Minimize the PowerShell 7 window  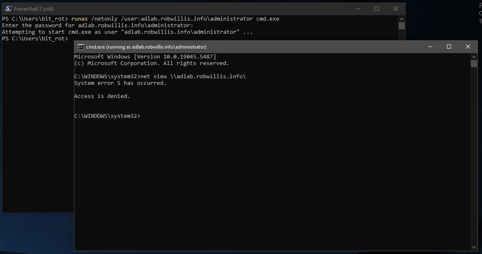358,9
